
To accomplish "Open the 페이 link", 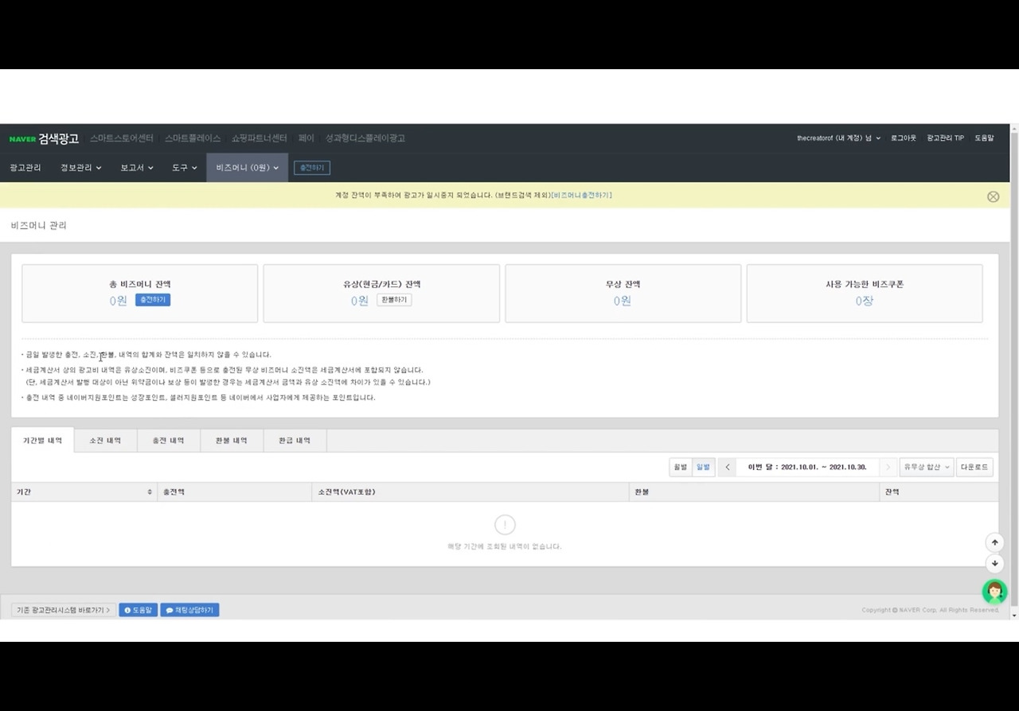I will click(x=306, y=138).
